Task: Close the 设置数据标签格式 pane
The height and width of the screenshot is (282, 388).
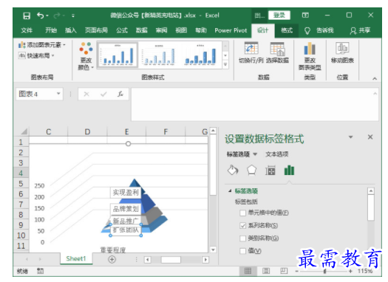Action: point(370,137)
